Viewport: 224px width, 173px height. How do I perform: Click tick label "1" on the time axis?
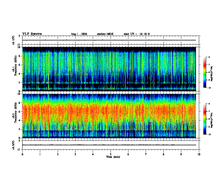click(x=40, y=154)
